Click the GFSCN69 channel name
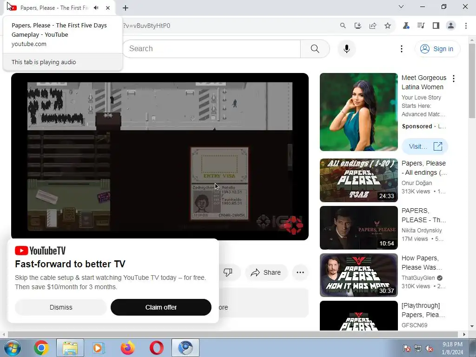476x357 pixels. [x=414, y=325]
